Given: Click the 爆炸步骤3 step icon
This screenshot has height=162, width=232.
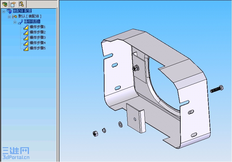Looking at the screenshot, I should coord(26,38).
